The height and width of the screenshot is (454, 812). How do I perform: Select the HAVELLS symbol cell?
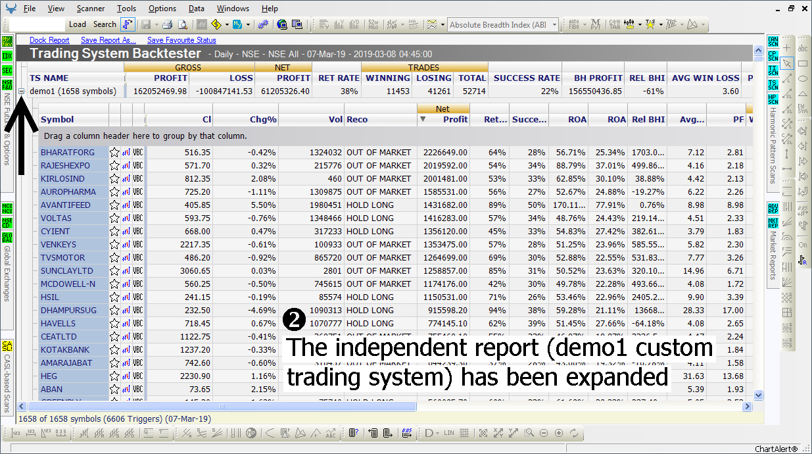pos(74,324)
